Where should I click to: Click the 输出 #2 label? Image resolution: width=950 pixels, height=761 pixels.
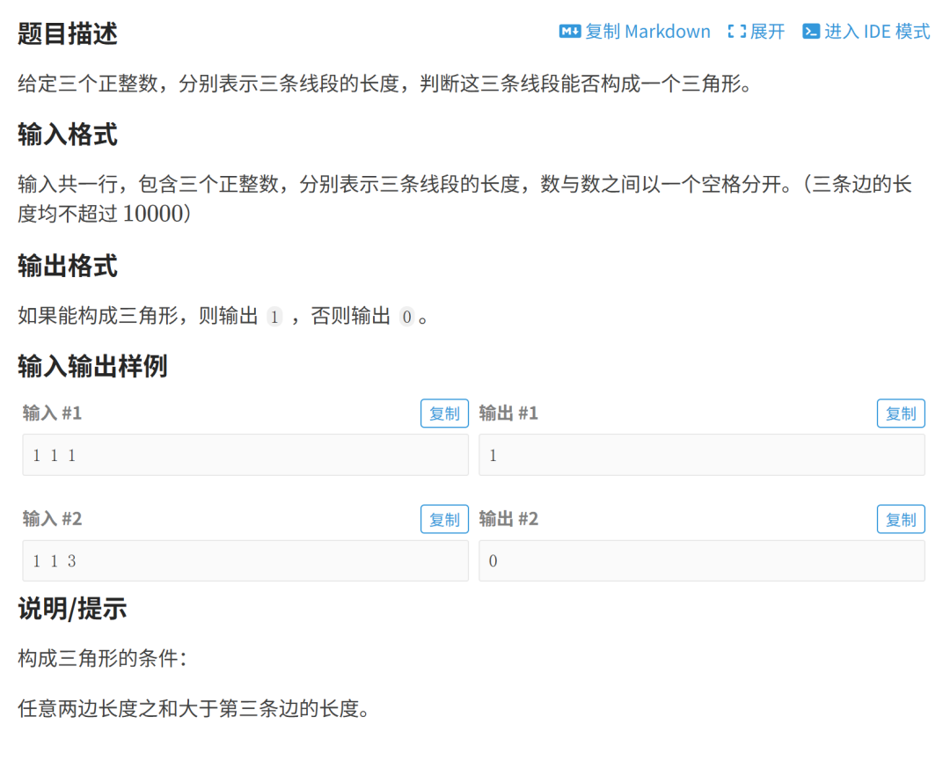tap(508, 519)
